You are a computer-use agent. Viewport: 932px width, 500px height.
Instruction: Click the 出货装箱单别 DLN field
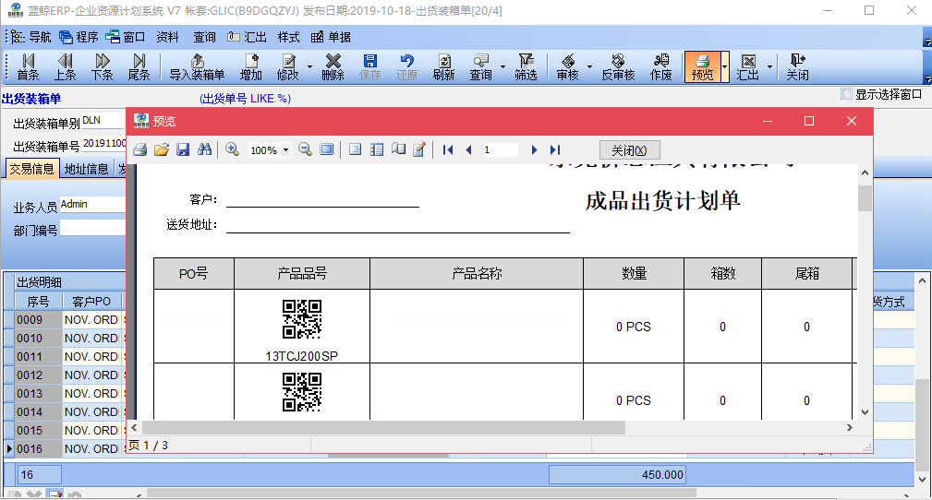[103, 121]
